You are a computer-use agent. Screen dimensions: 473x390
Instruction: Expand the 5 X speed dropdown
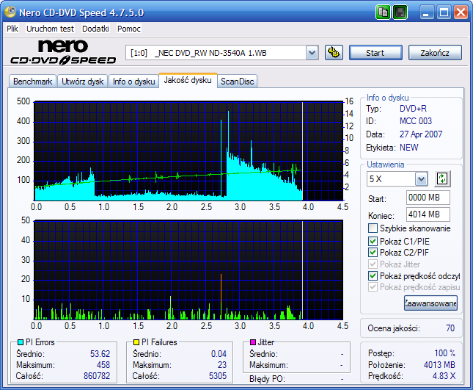point(421,179)
